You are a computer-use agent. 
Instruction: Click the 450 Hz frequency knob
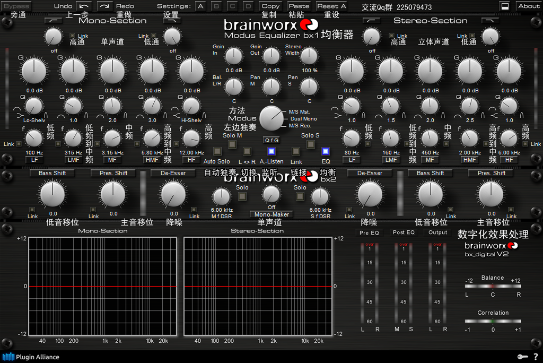coord(430,139)
